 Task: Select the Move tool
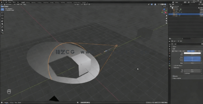[2, 15]
